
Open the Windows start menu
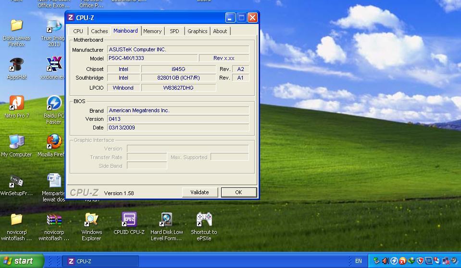point(21,261)
